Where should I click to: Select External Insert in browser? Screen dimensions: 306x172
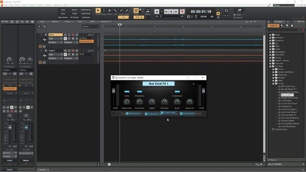click(281, 129)
